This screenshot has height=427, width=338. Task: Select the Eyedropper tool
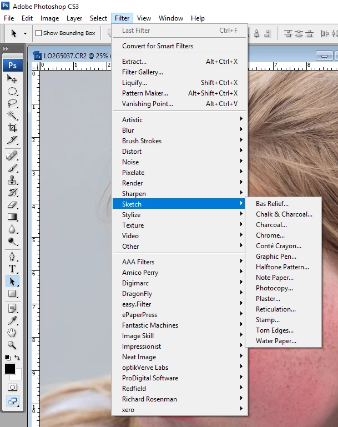(x=12, y=320)
